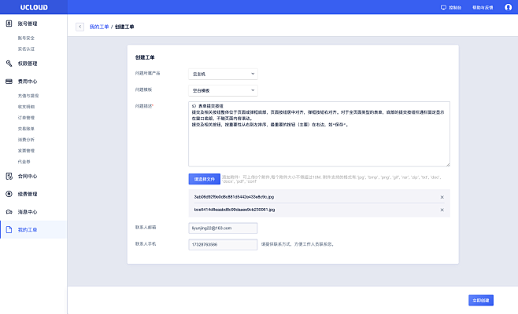This screenshot has width=518, height=314.
Task: Remove the 3ab06d92f9e0 jpg attachment
Action: pyautogui.click(x=442, y=197)
